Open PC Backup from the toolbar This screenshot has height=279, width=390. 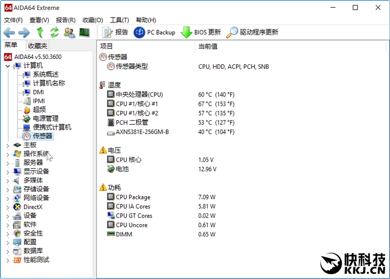[x=155, y=32]
